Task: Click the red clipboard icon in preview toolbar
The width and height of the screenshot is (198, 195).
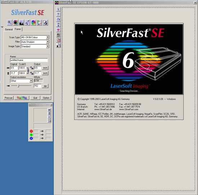Action: [58, 40]
